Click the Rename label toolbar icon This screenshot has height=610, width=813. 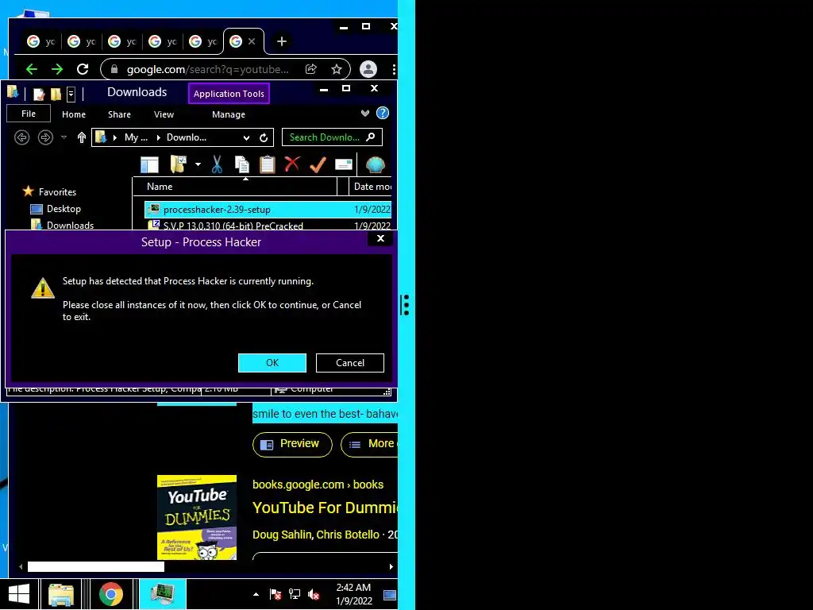(x=344, y=165)
